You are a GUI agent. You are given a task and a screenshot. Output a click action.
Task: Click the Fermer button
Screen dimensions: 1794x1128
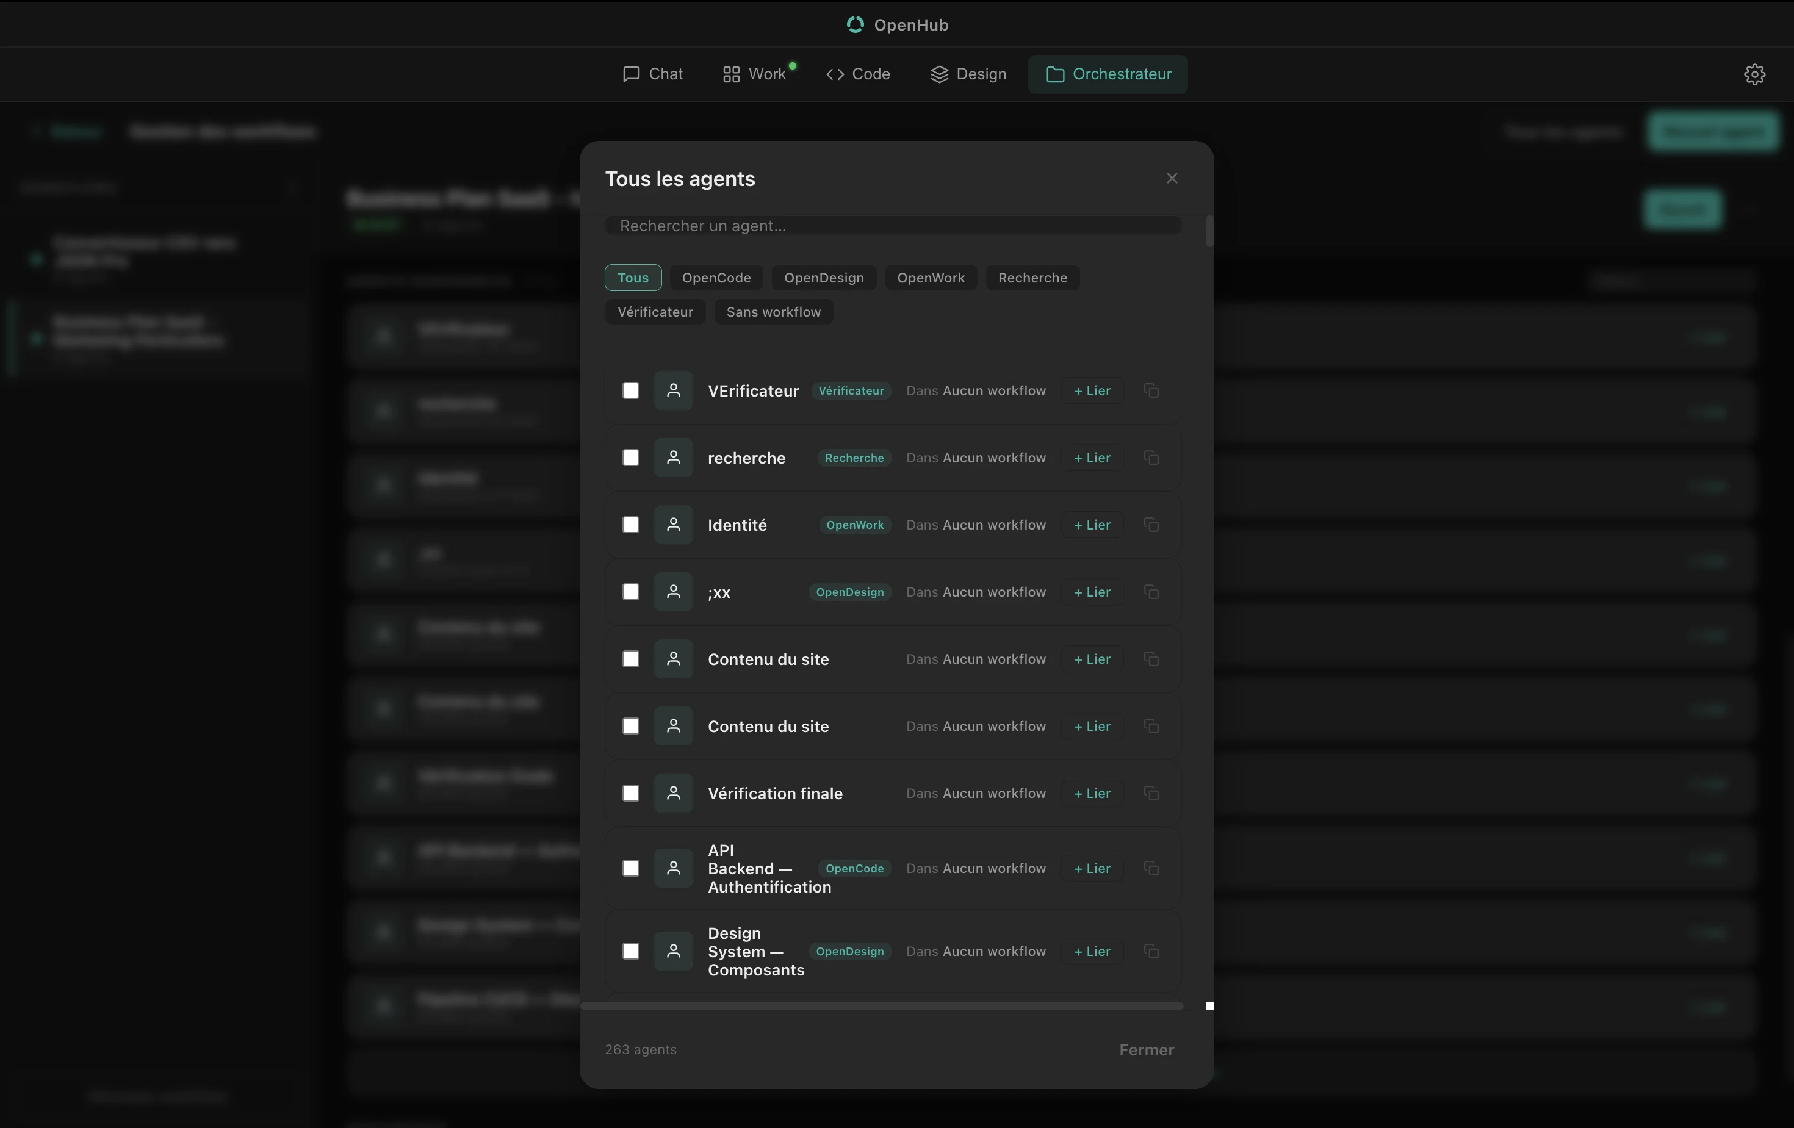(1146, 1050)
